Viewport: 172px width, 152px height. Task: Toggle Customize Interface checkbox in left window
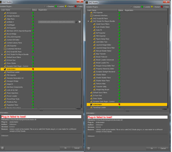[x=5, y=49]
